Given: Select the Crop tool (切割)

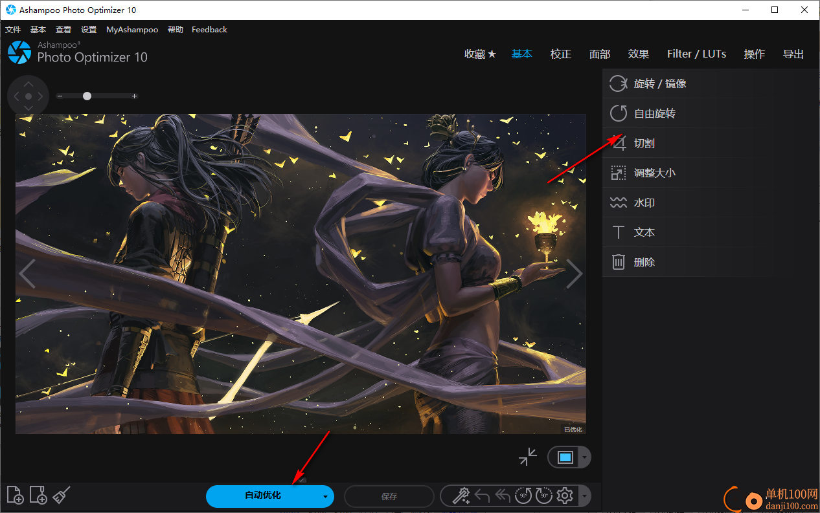Looking at the screenshot, I should 710,143.
